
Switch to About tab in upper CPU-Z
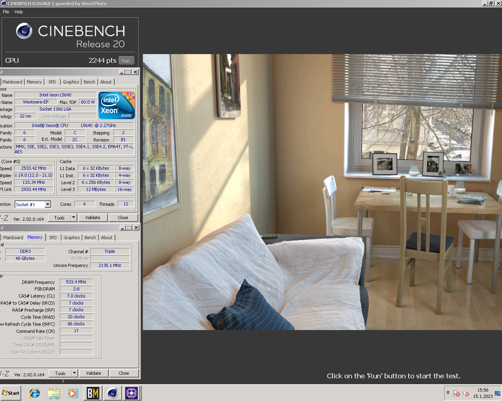[x=106, y=82]
